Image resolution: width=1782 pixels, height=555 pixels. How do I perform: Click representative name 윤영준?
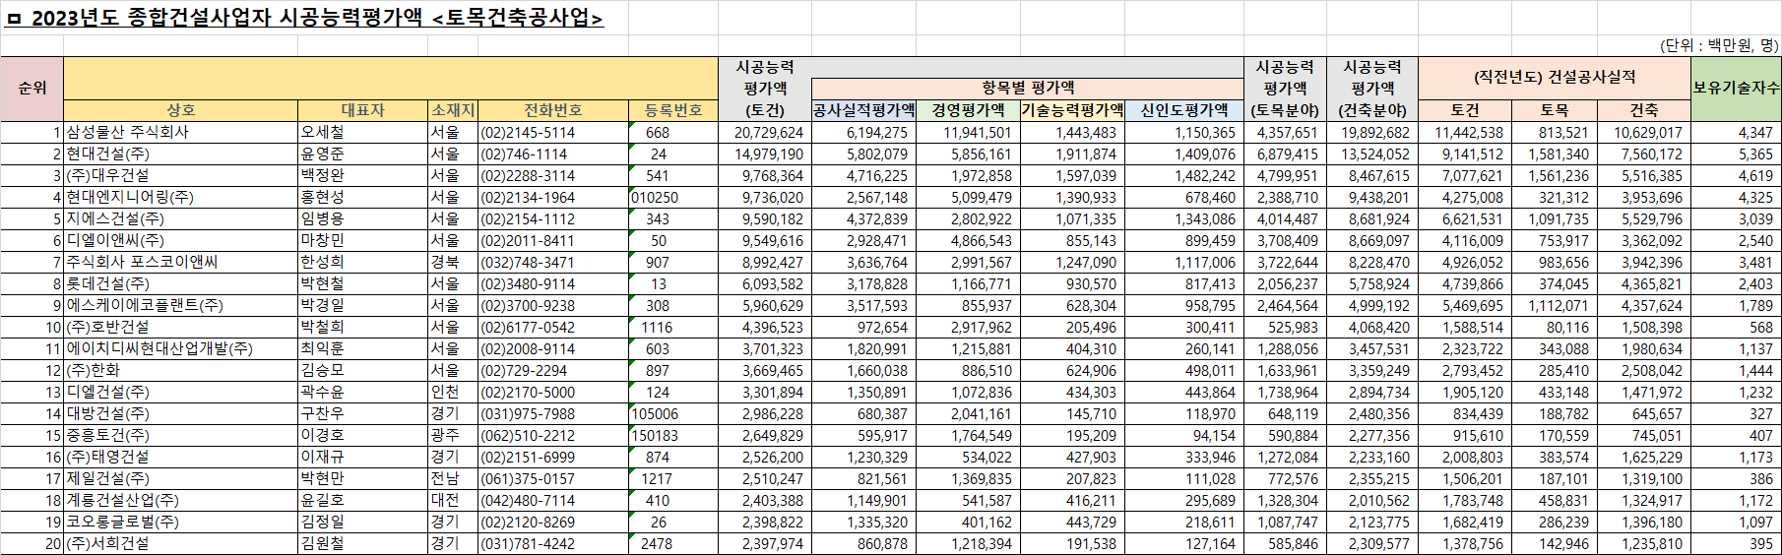[x=322, y=154]
